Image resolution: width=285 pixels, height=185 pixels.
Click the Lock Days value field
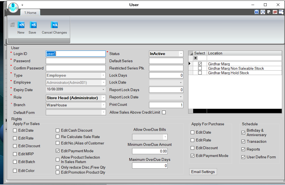166,75
